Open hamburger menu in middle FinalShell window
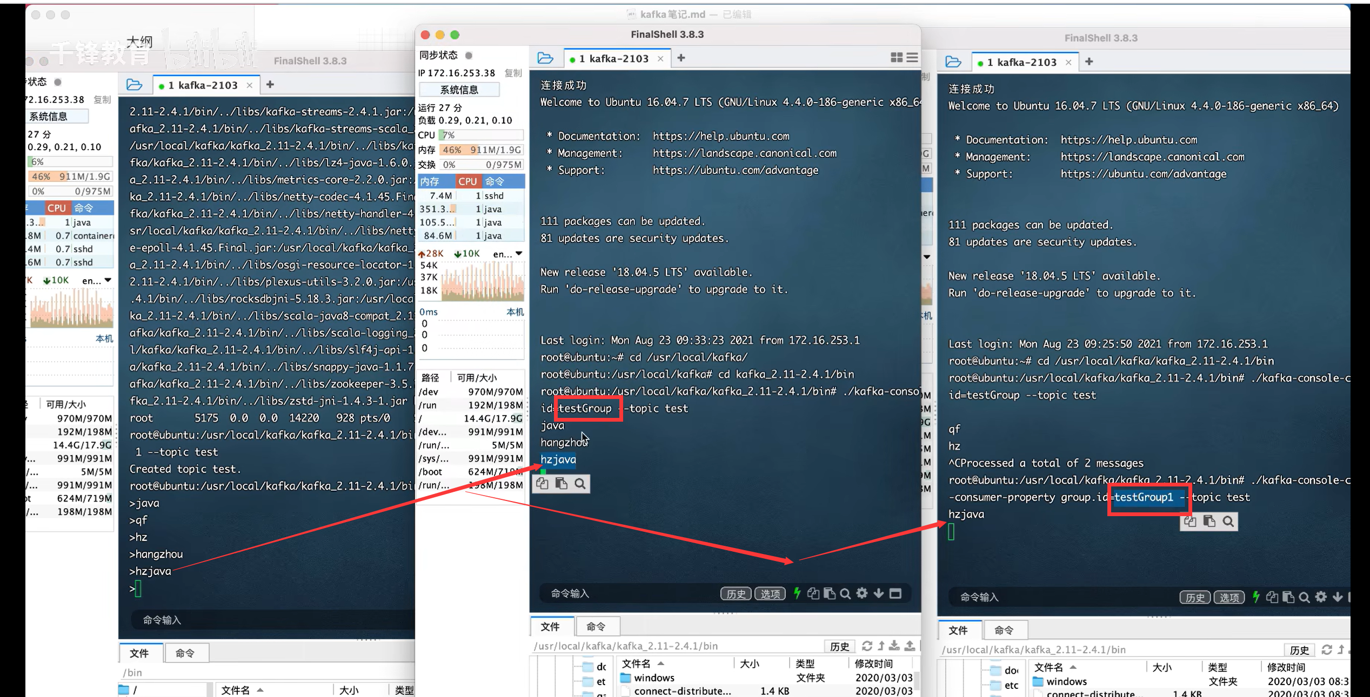This screenshot has height=697, width=1370. click(912, 58)
